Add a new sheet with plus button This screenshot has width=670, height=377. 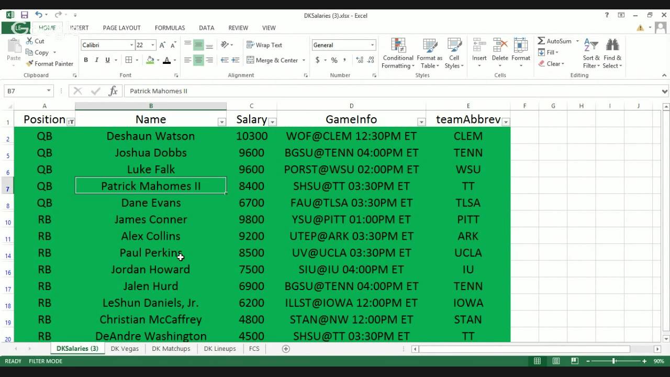tap(286, 349)
